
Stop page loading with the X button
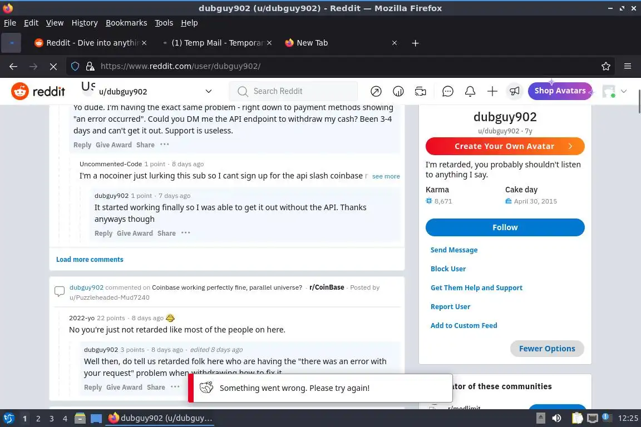[x=53, y=66]
